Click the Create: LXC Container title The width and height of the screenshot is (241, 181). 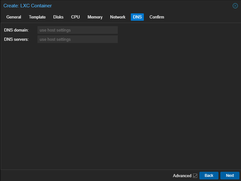tap(28, 6)
